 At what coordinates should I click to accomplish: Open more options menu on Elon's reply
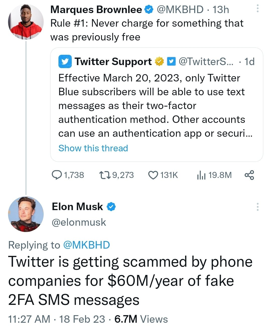[257, 207]
